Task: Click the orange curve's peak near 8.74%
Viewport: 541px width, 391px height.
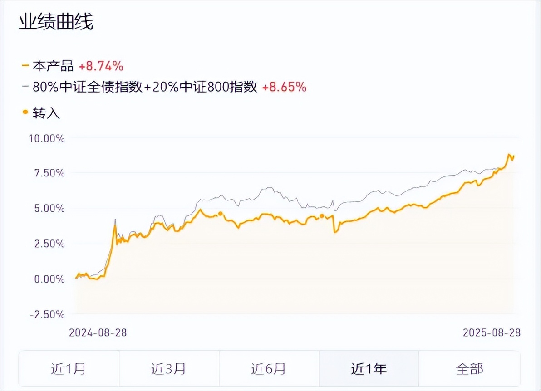Action: pyautogui.click(x=509, y=155)
